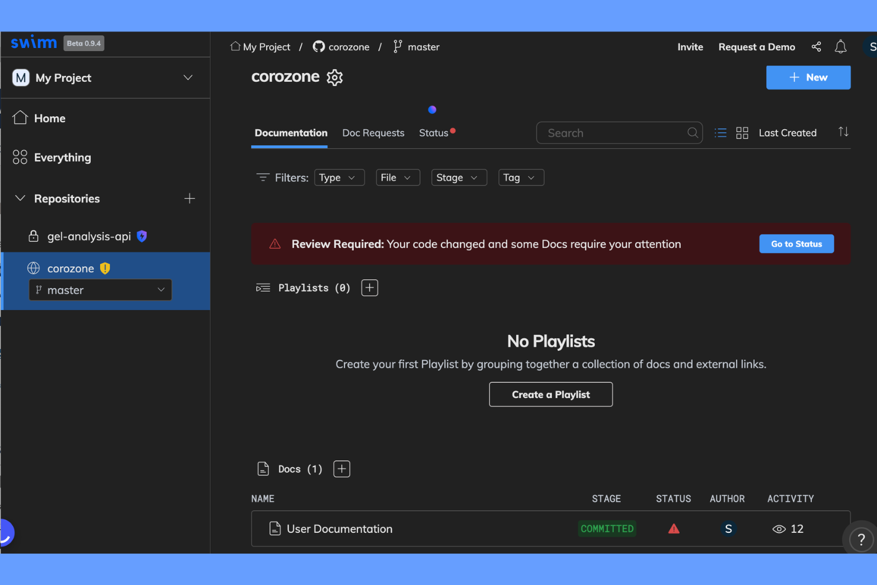Open the user avatar menu at top right
877x585 pixels.
coord(870,47)
